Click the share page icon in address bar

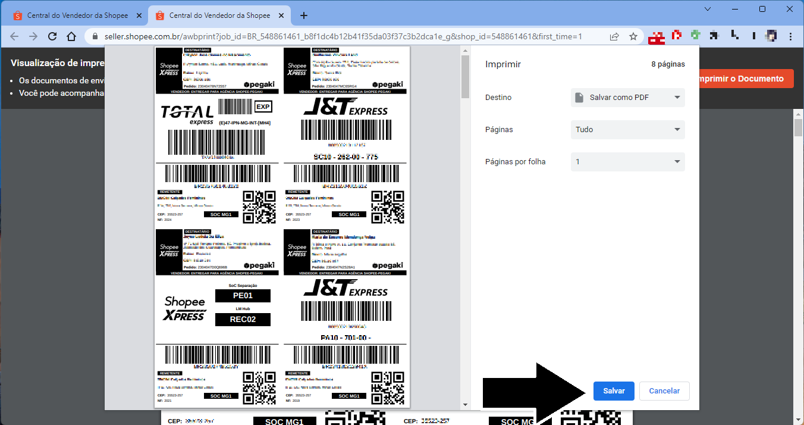[x=614, y=37]
